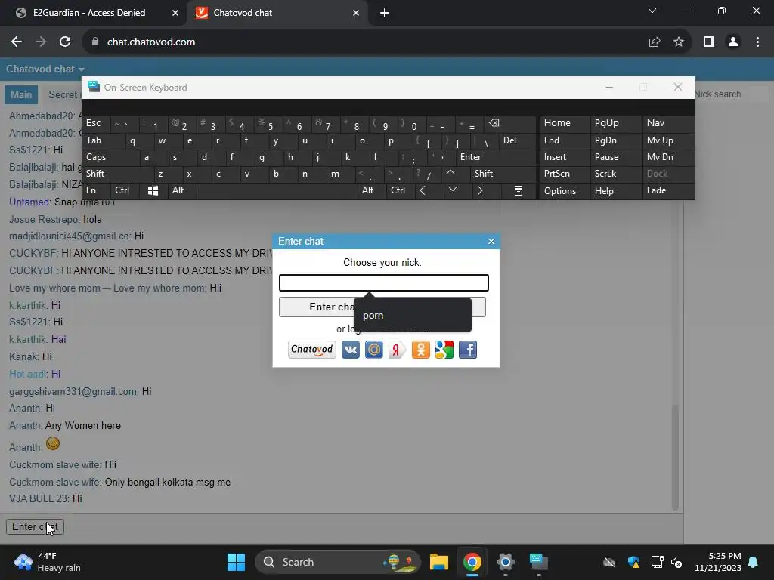Image resolution: width=774 pixels, height=580 pixels.
Task: Open the Chrome profile menu
Action: click(733, 42)
